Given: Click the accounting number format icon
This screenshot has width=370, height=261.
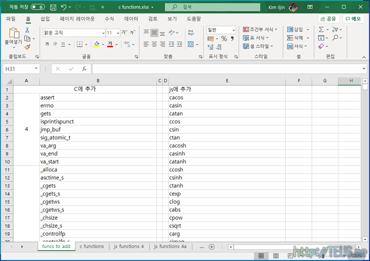Looking at the screenshot, I should click(211, 38).
